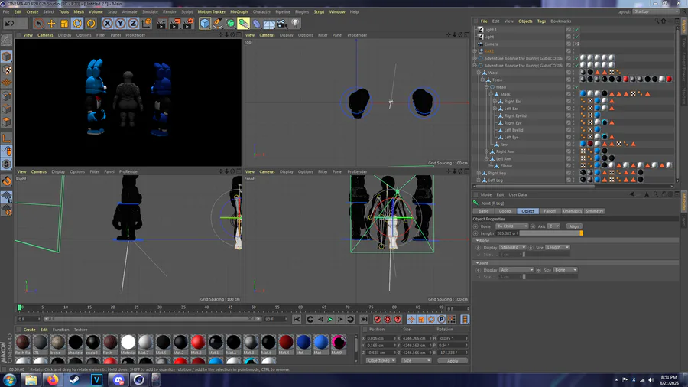
Task: Click Render to Picture Viewer icon
Action: (x=175, y=23)
